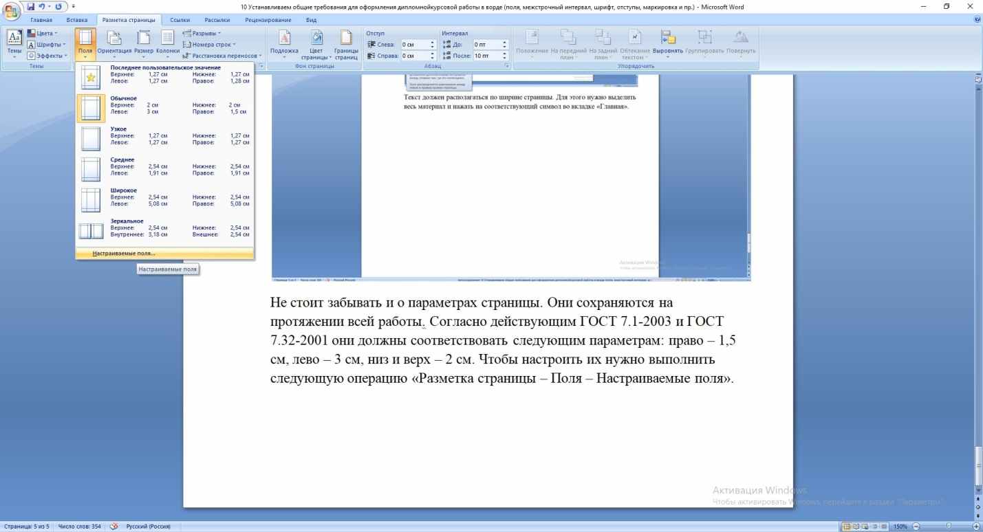Zoom in with plus button
983x532 pixels.
coord(977,527)
